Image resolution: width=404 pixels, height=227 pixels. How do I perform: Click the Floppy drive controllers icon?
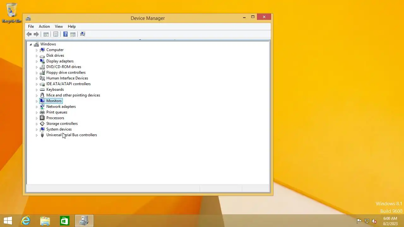coord(42,73)
